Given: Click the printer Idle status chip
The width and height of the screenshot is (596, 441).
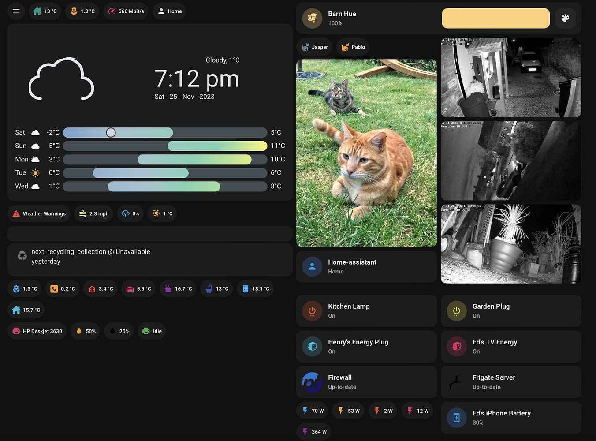Looking at the screenshot, I should point(152,331).
